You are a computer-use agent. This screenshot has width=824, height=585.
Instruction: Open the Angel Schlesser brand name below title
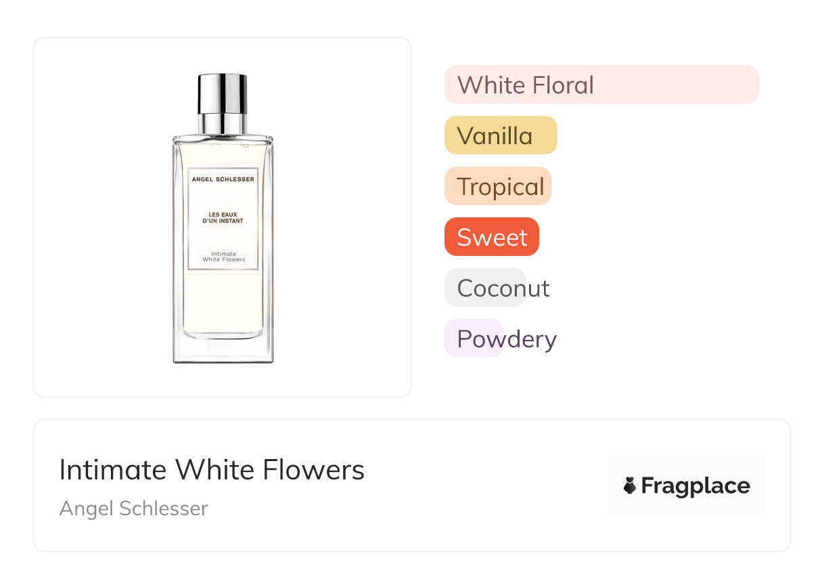[133, 508]
